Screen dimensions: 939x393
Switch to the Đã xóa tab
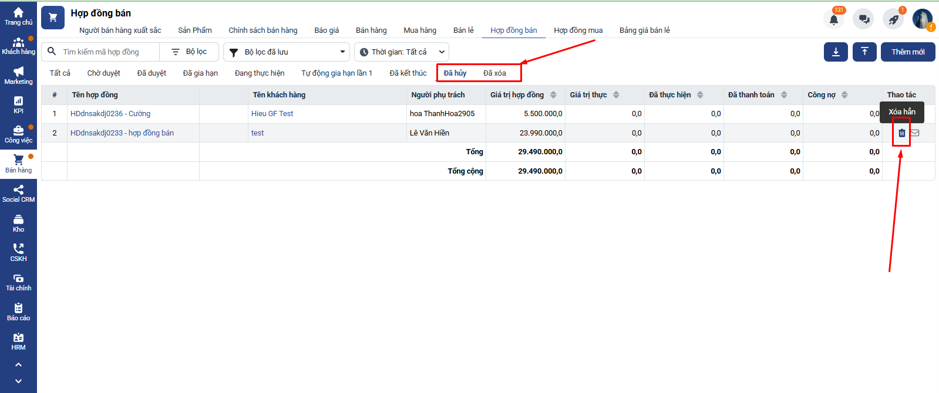point(494,73)
